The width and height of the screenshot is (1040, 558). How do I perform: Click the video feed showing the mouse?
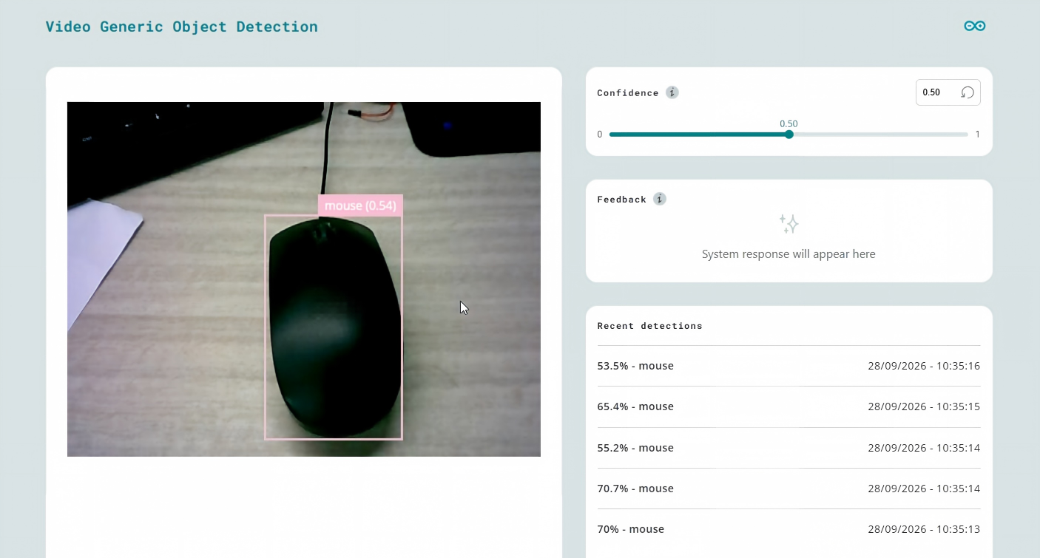click(x=304, y=279)
